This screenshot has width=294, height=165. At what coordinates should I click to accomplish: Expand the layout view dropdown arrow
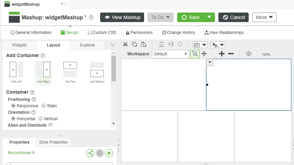coord(204,45)
